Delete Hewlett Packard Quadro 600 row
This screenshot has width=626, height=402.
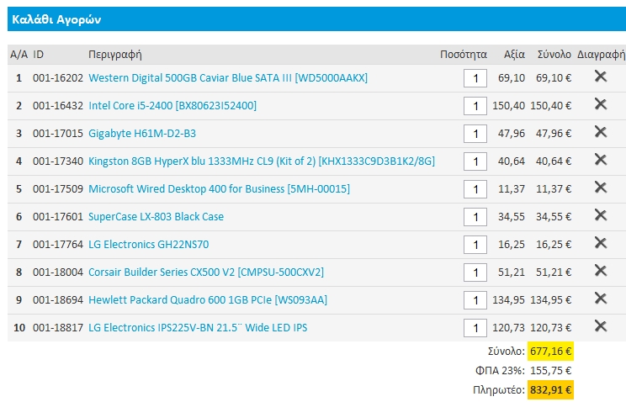click(x=601, y=299)
